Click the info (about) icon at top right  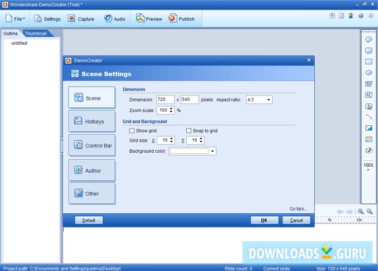point(370,16)
